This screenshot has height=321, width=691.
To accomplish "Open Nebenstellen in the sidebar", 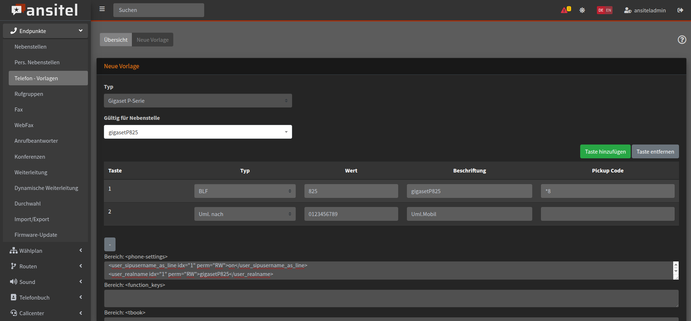I will point(31,47).
